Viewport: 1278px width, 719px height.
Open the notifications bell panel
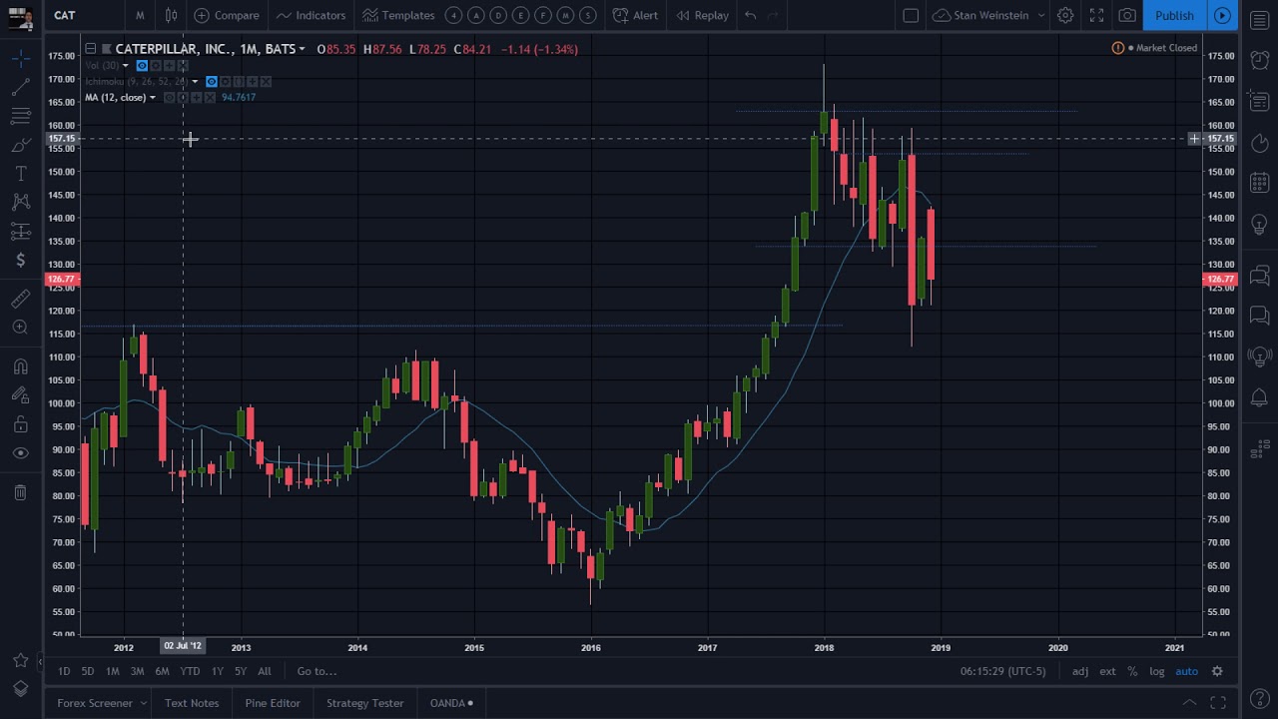pos(1259,397)
